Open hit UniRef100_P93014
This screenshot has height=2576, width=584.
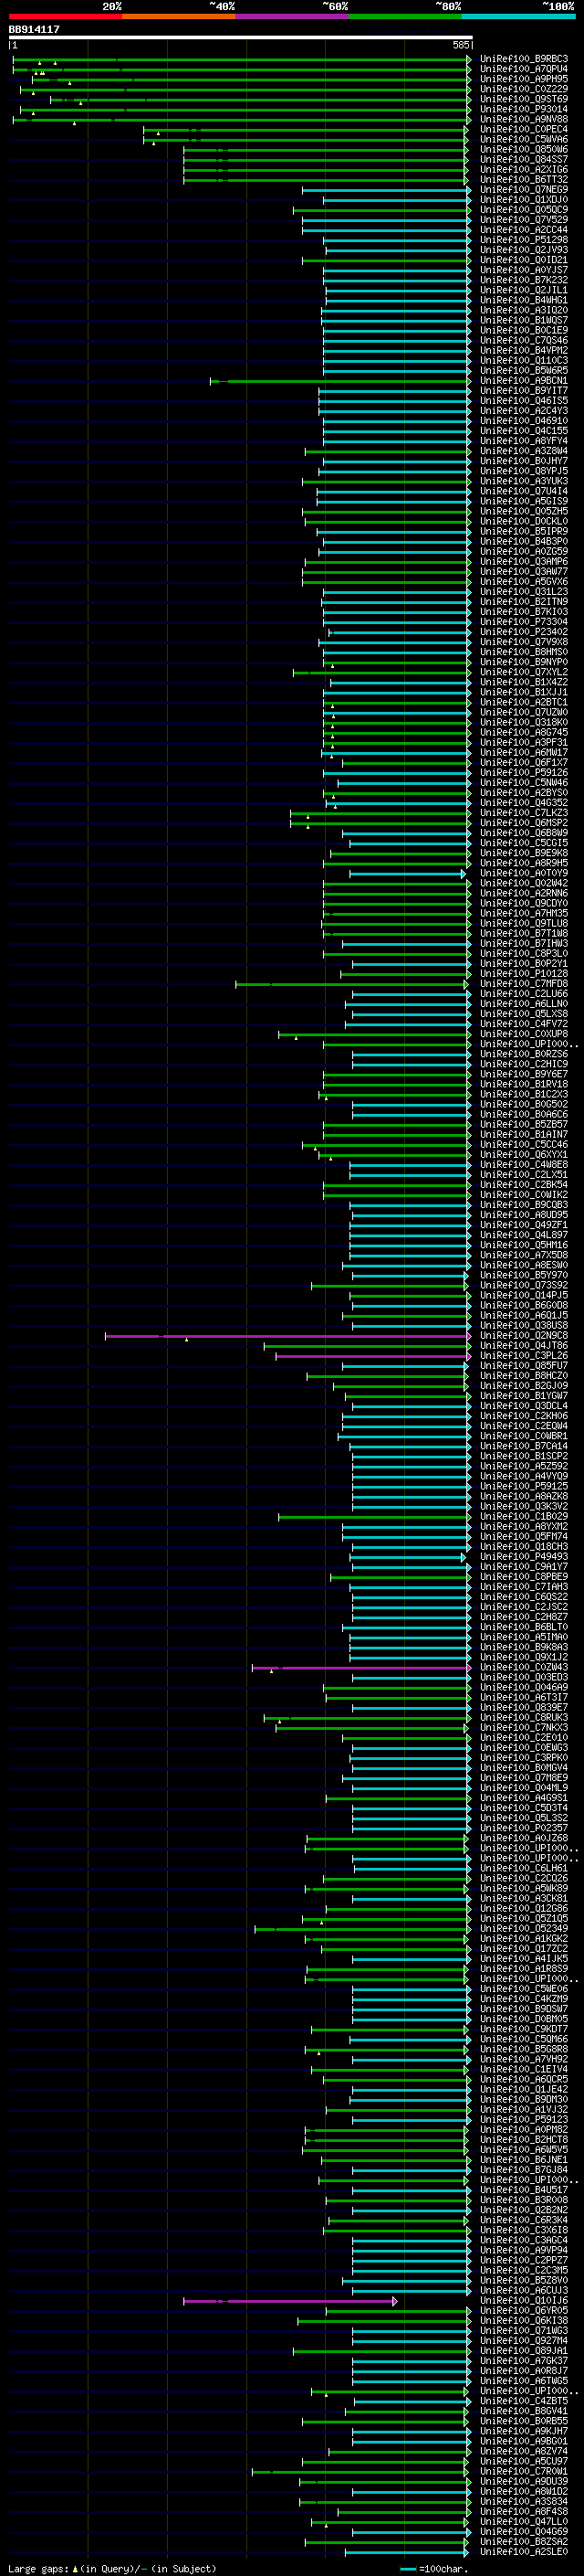[523, 109]
